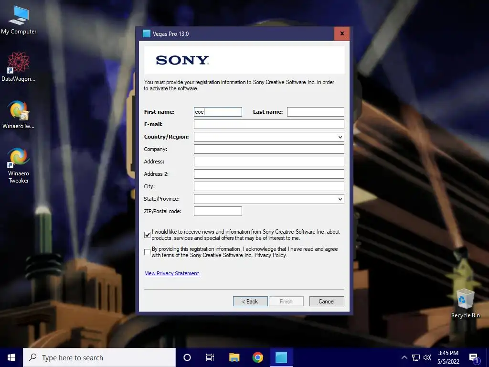This screenshot has width=489, height=367.
Task: Open the My Computer desktop icon
Action: [19, 19]
